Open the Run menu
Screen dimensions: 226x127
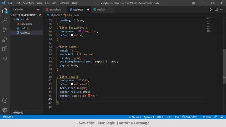tap(54, 3)
